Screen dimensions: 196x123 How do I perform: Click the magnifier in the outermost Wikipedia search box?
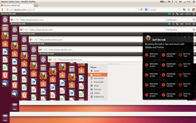[193, 20]
